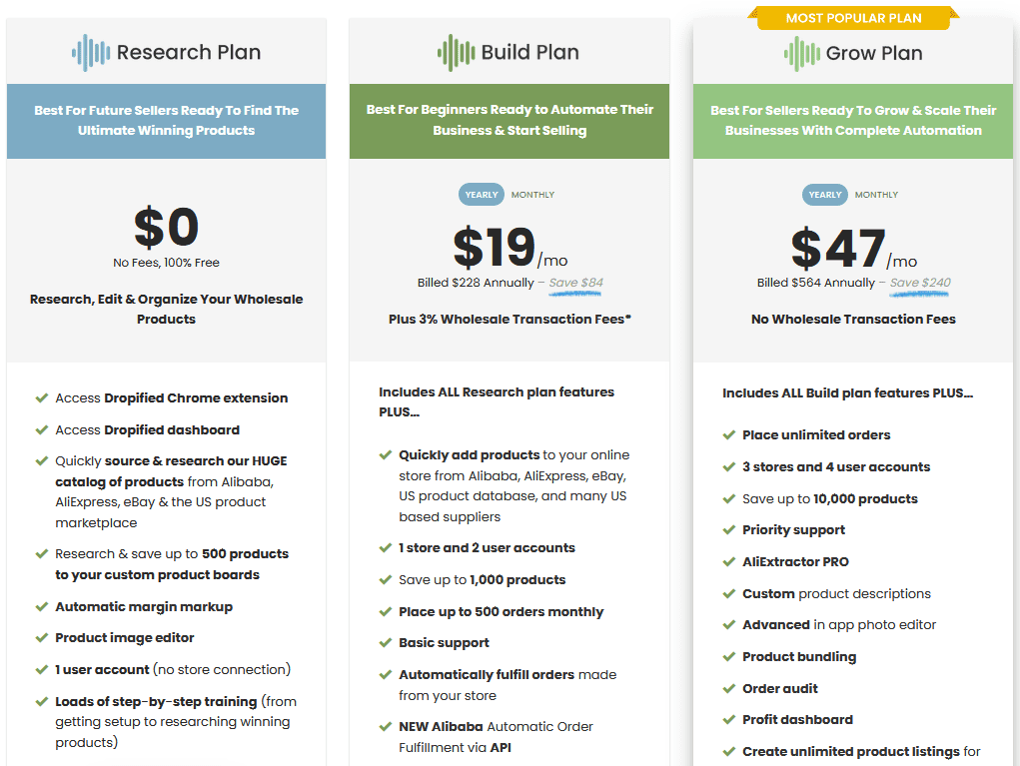Click checkmark beside Dropified Chrome extension
This screenshot has width=1020, height=766.
pyautogui.click(x=41, y=397)
